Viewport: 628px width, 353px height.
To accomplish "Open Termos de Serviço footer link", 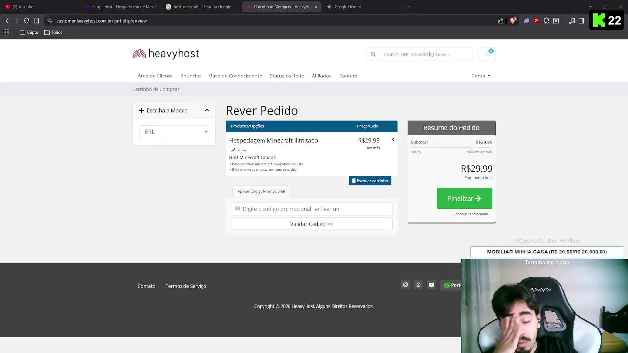I will point(185,286).
